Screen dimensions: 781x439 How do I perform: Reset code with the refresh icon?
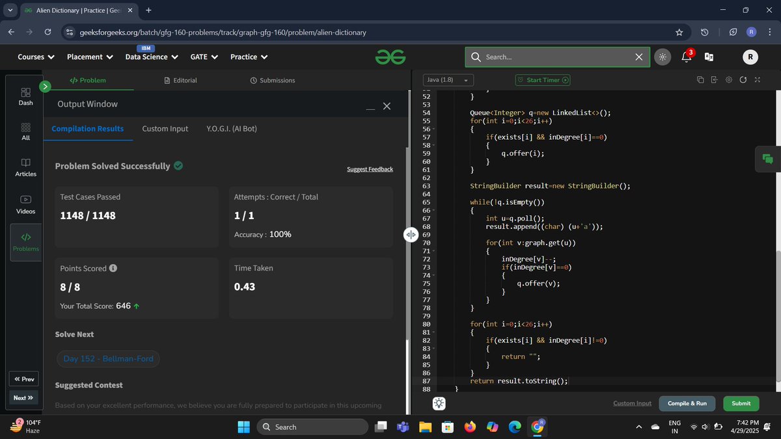(743, 80)
